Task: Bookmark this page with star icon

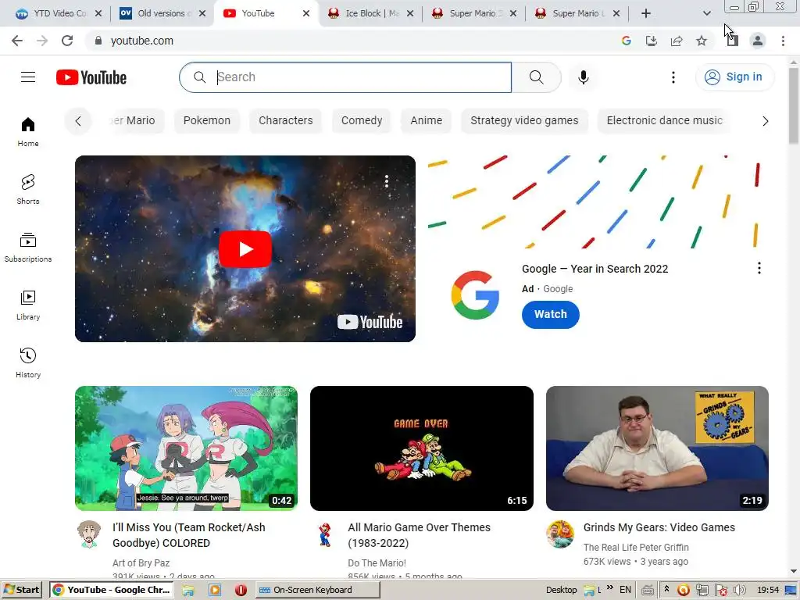Action: pos(702,41)
